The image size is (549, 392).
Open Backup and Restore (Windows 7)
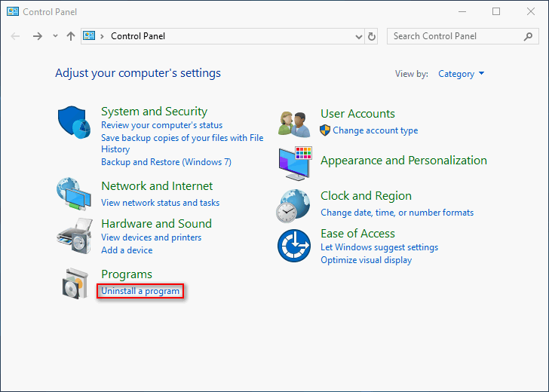167,162
